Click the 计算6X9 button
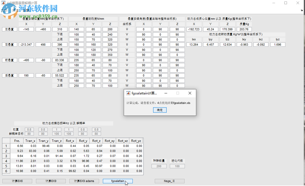The height and width of the screenshot is (186, 305). pos(51,181)
